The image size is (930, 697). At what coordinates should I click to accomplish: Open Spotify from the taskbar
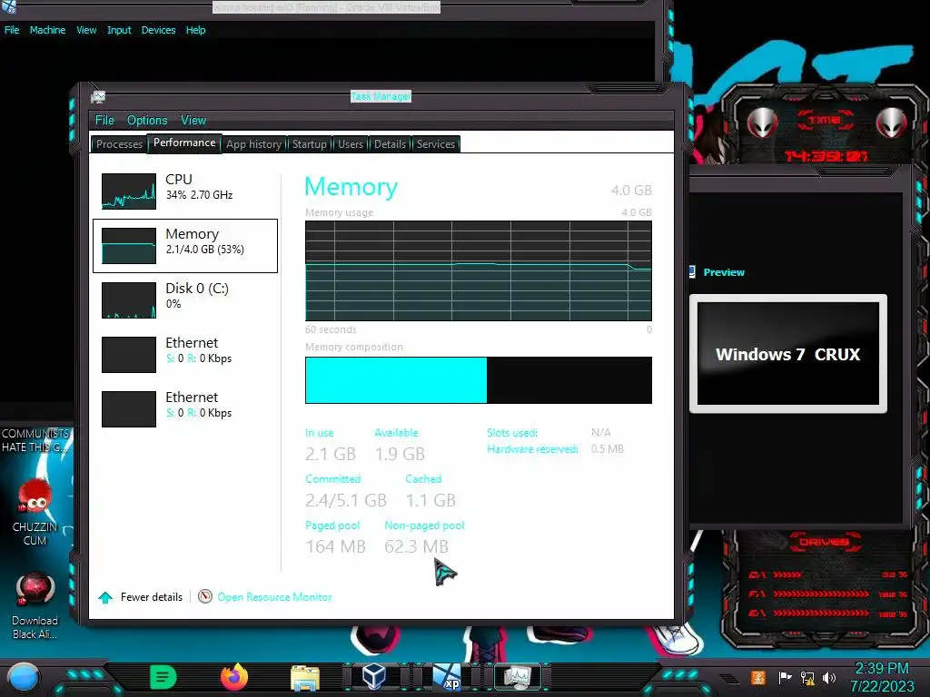pos(163,677)
